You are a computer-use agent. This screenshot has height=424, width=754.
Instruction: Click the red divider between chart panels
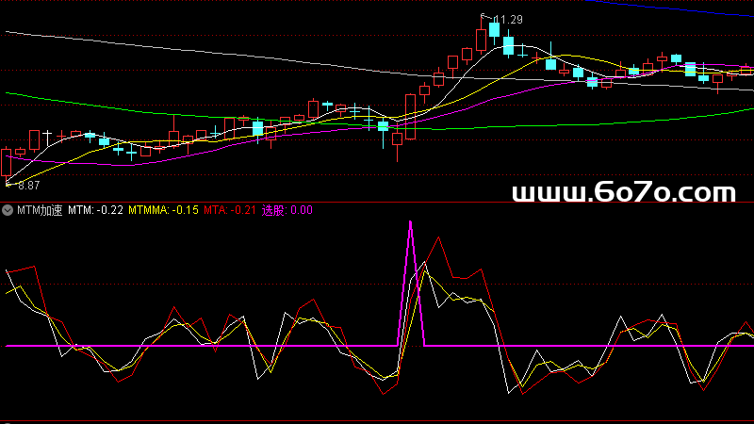377,202
